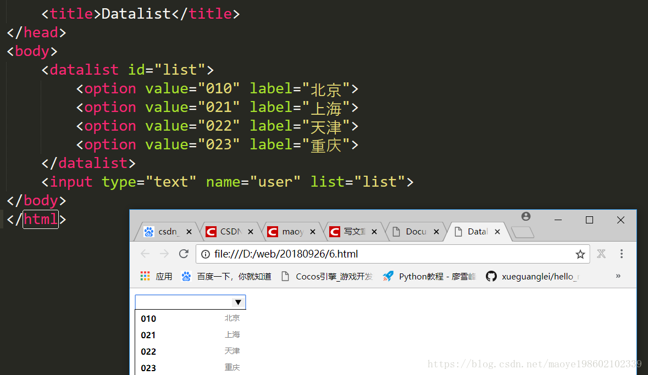View site information icon in address bar

[206, 254]
